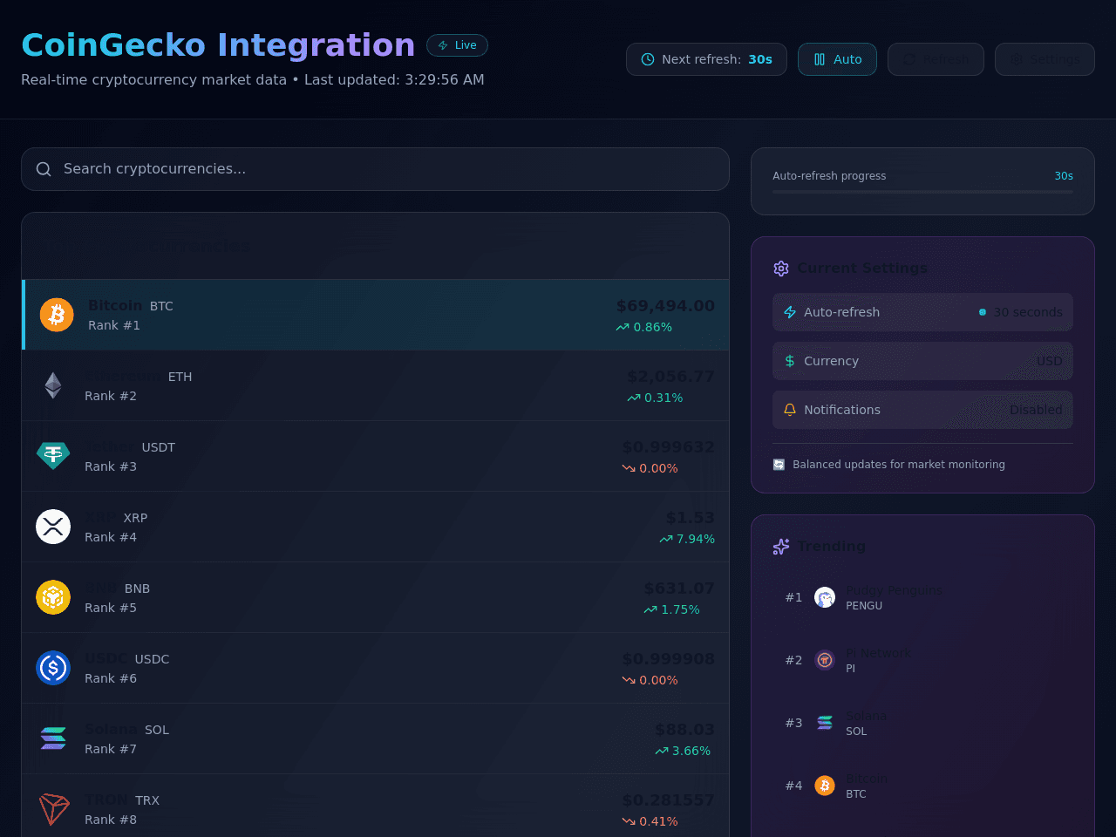Click the USDC price $0.999908
Image resolution: width=1116 pixels, height=837 pixels.
point(668,659)
